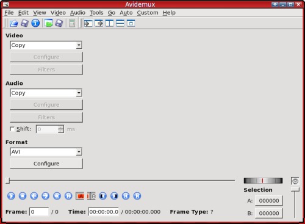305x224 pixels.
Task: Open the Help menu
Action: [x=169, y=13]
